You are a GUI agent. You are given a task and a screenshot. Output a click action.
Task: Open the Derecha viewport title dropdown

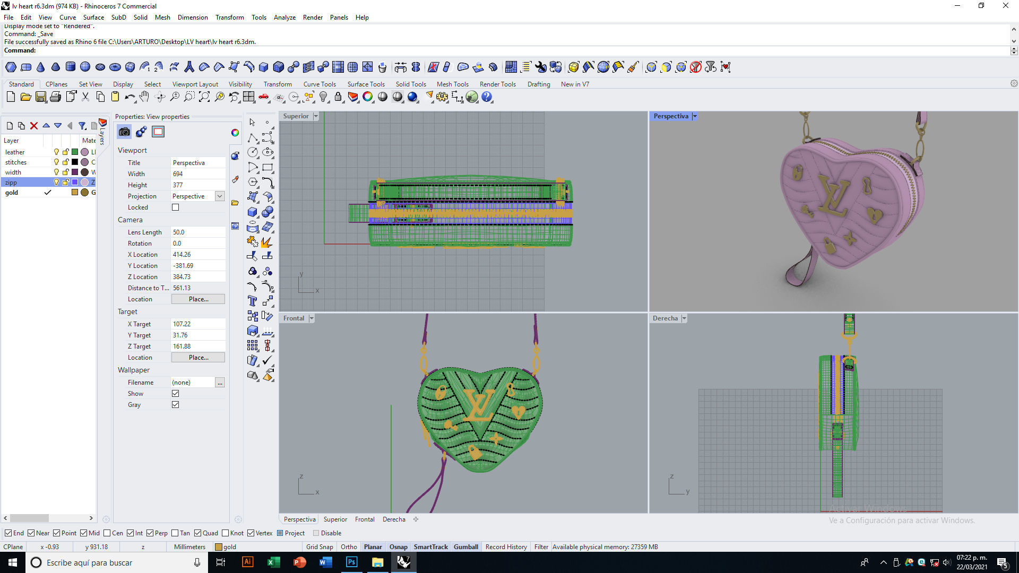[x=684, y=318]
